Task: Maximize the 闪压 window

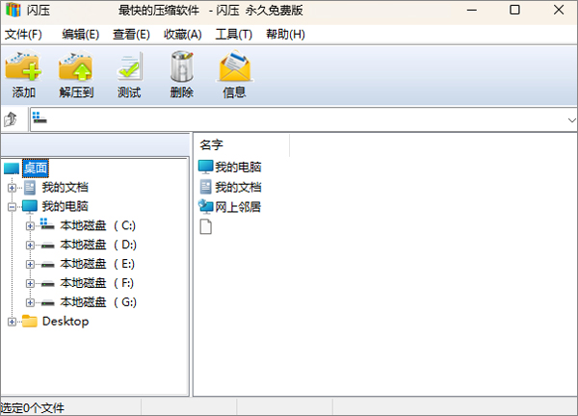Action: point(514,10)
